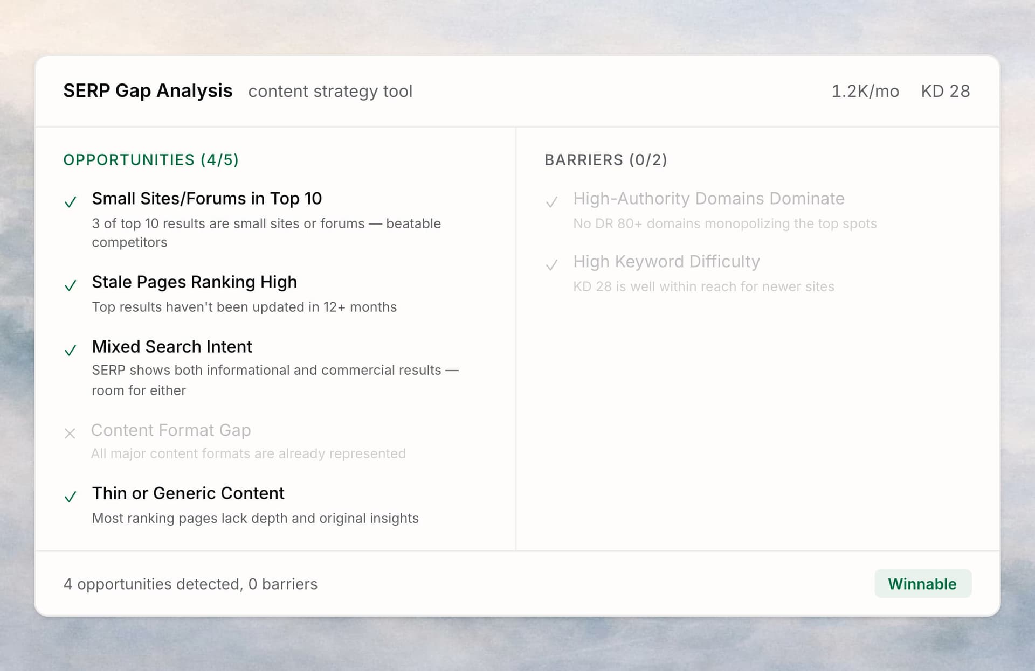1035x671 pixels.
Task: Select the grayed checkmark for High Keyword Difficulty
Action: tap(552, 265)
